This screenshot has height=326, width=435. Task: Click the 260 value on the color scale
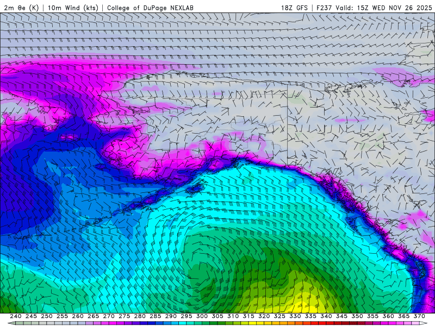[78, 316]
